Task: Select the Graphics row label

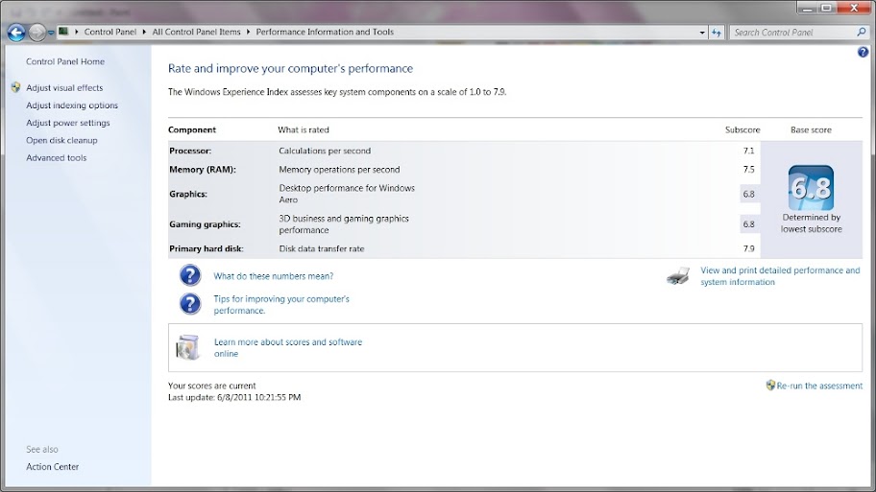Action: 188,194
